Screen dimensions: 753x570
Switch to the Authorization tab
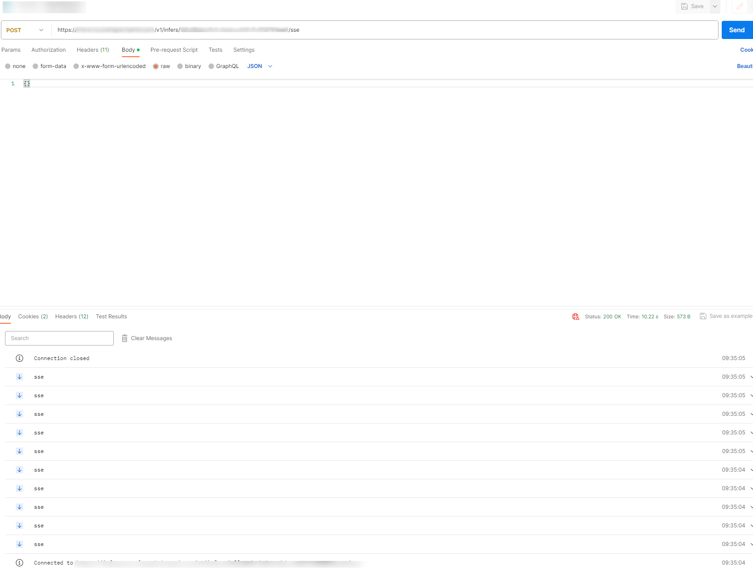click(x=49, y=50)
